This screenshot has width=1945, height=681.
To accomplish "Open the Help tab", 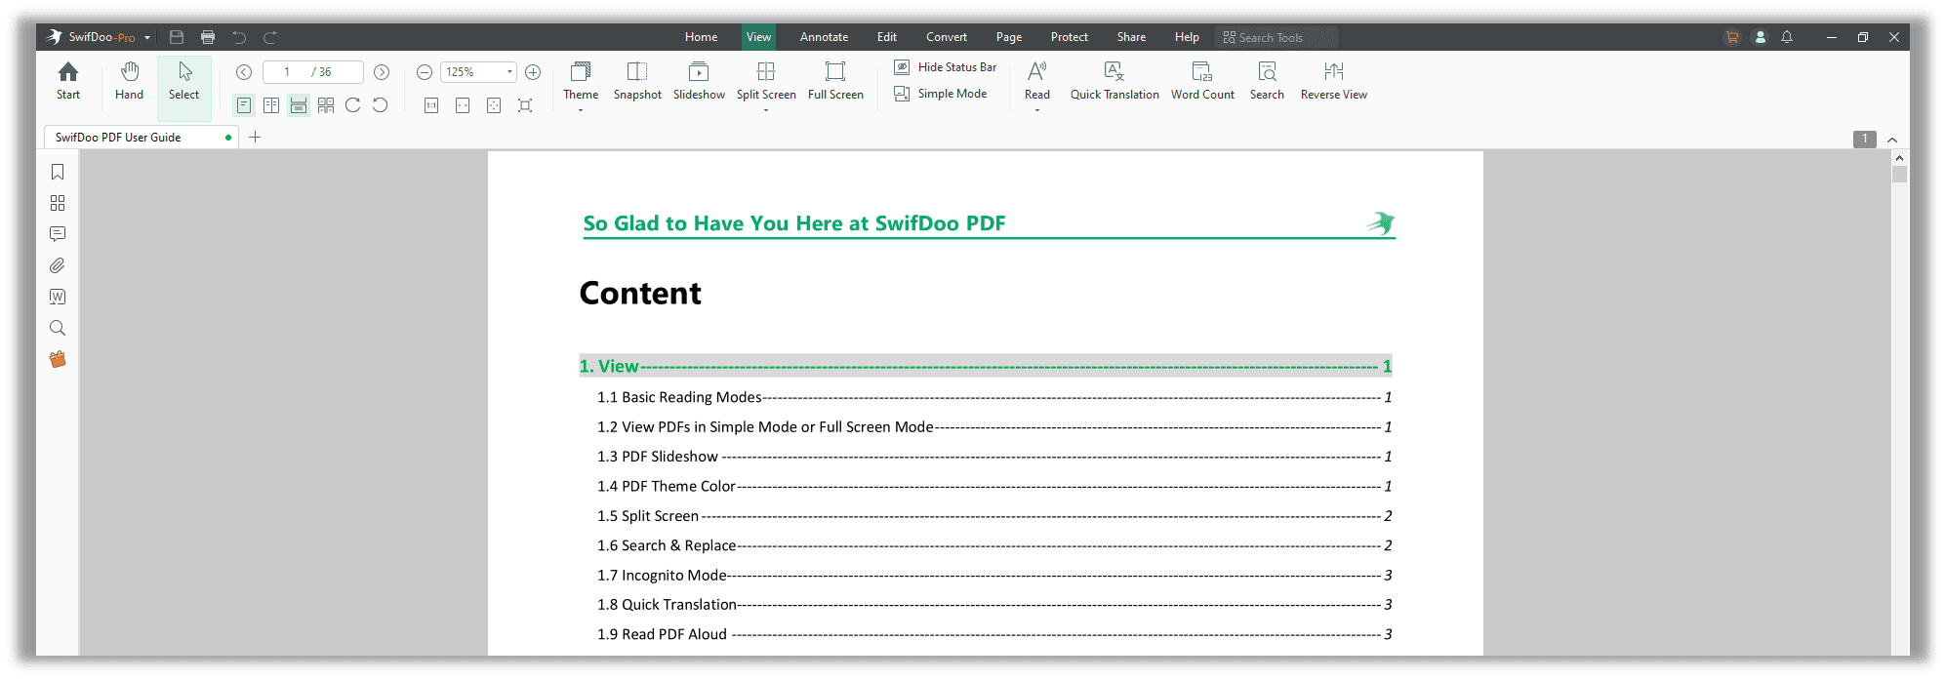I will (x=1187, y=37).
